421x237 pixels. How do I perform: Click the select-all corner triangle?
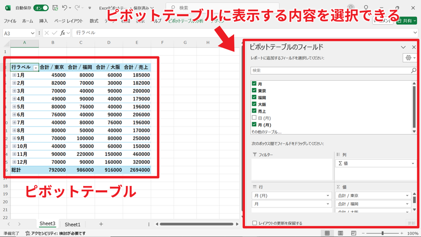pos(6,43)
